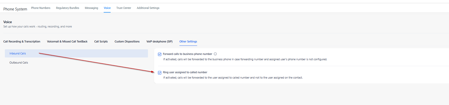Open the Phone Numbers tab
449x105 pixels.
[41, 8]
